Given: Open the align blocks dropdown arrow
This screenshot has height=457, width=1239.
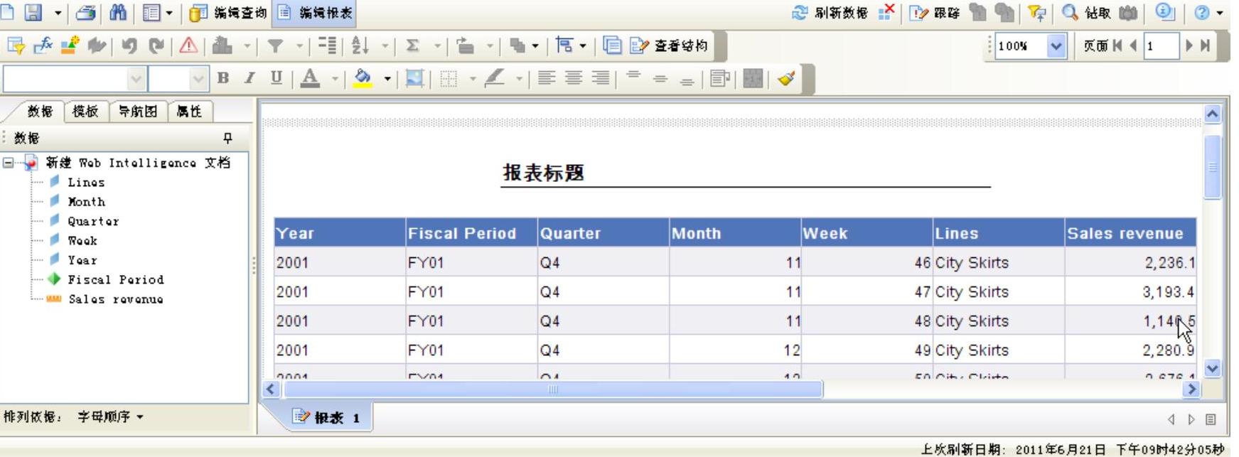Looking at the screenshot, I should point(582,46).
